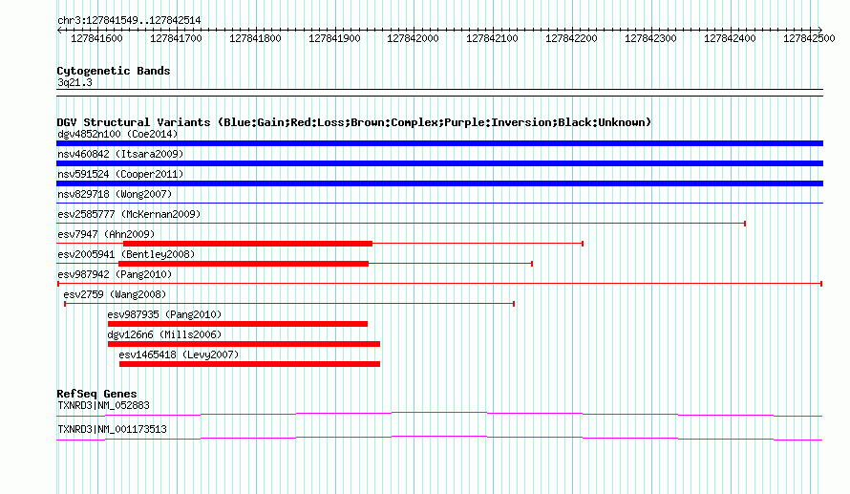Open variant esv1465418 (Levy2007) label
This screenshot has height=494, width=850.
tap(179, 354)
